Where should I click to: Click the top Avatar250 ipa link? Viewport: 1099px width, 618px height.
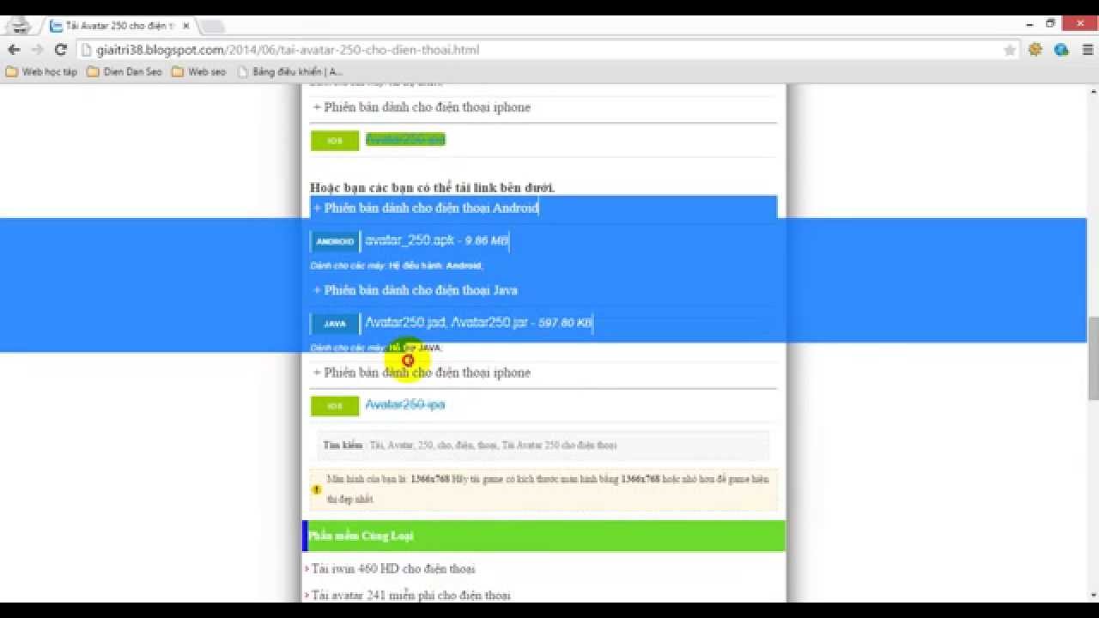(x=405, y=139)
